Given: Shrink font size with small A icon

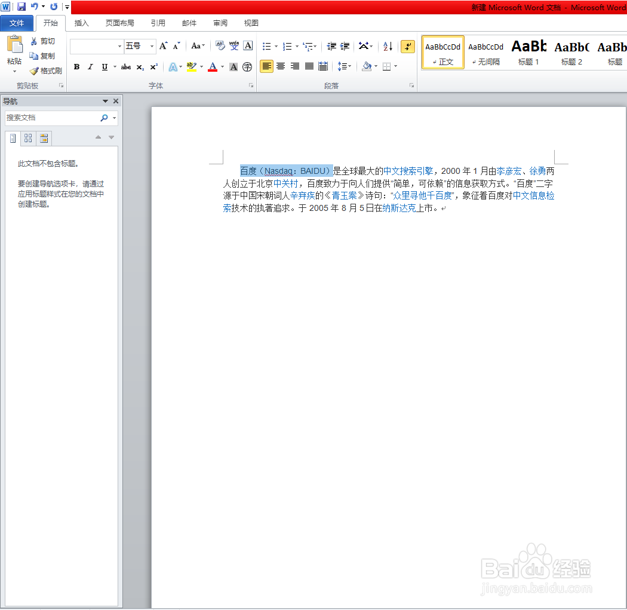Looking at the screenshot, I should click(176, 46).
